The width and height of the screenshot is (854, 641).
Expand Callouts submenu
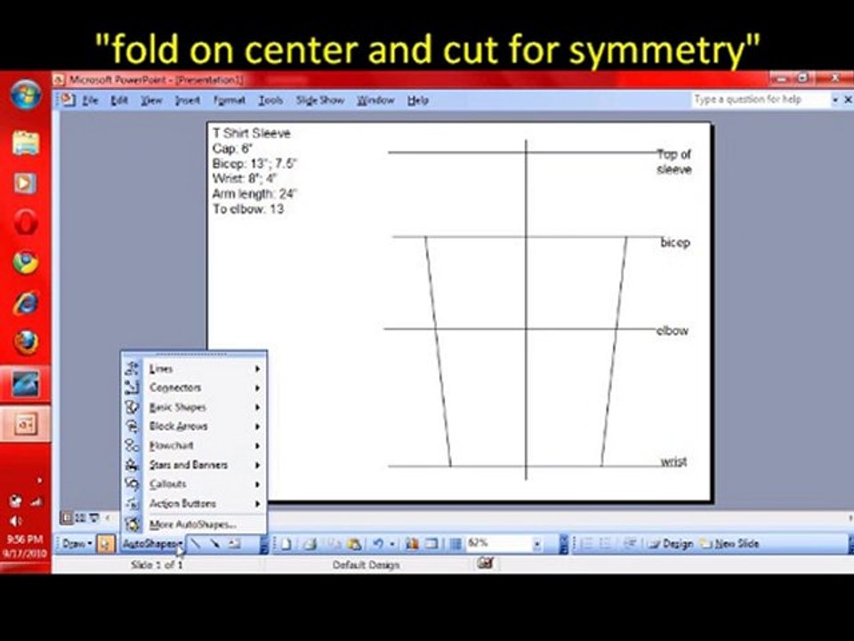[194, 484]
